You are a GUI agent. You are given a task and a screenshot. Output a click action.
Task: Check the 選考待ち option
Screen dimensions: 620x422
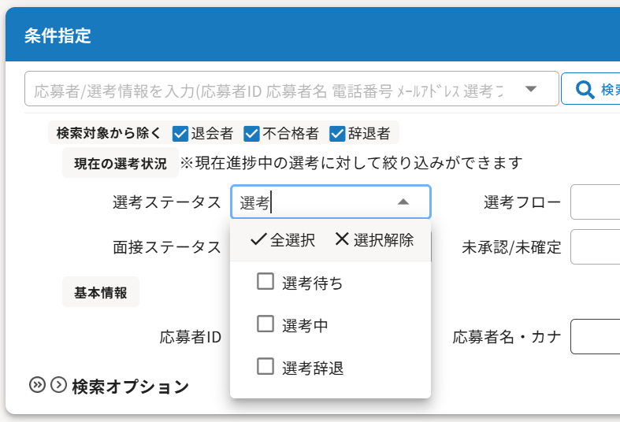click(x=265, y=282)
